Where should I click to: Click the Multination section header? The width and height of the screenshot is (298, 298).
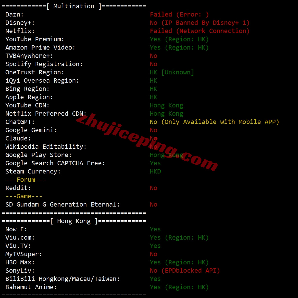pos(74,6)
